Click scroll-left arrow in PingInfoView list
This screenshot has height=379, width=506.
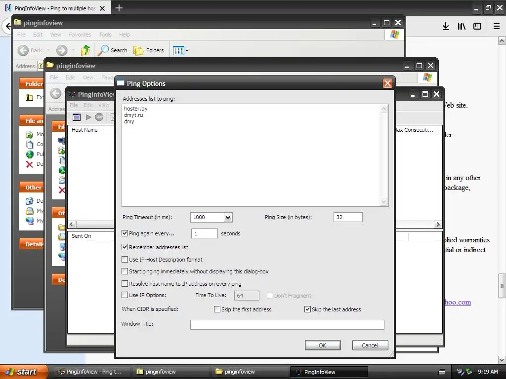coord(72,225)
